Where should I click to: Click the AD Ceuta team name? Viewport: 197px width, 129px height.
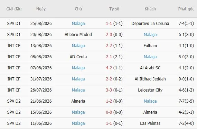pyautogui.click(x=78, y=57)
